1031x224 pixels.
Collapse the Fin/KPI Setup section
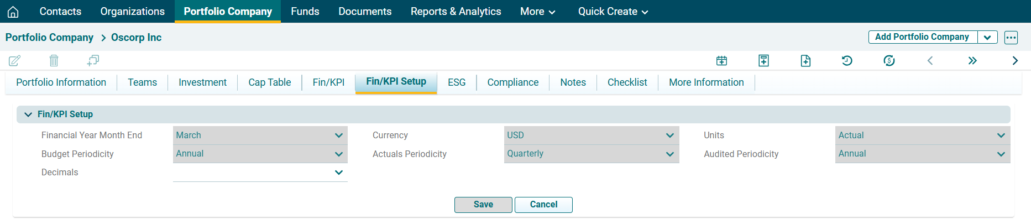(28, 114)
